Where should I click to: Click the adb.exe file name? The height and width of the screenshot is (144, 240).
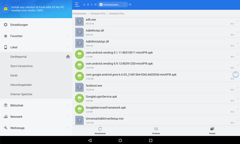pos(91,20)
